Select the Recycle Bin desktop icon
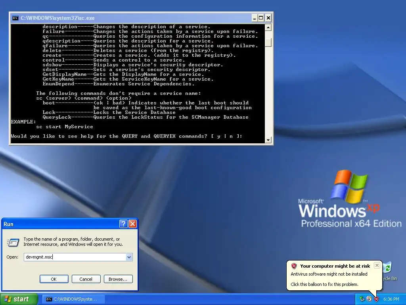Screen dimensions: 406x305 coord(390,271)
